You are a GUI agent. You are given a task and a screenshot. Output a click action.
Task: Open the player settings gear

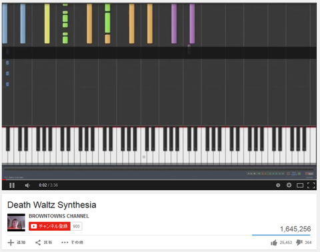coord(289,185)
